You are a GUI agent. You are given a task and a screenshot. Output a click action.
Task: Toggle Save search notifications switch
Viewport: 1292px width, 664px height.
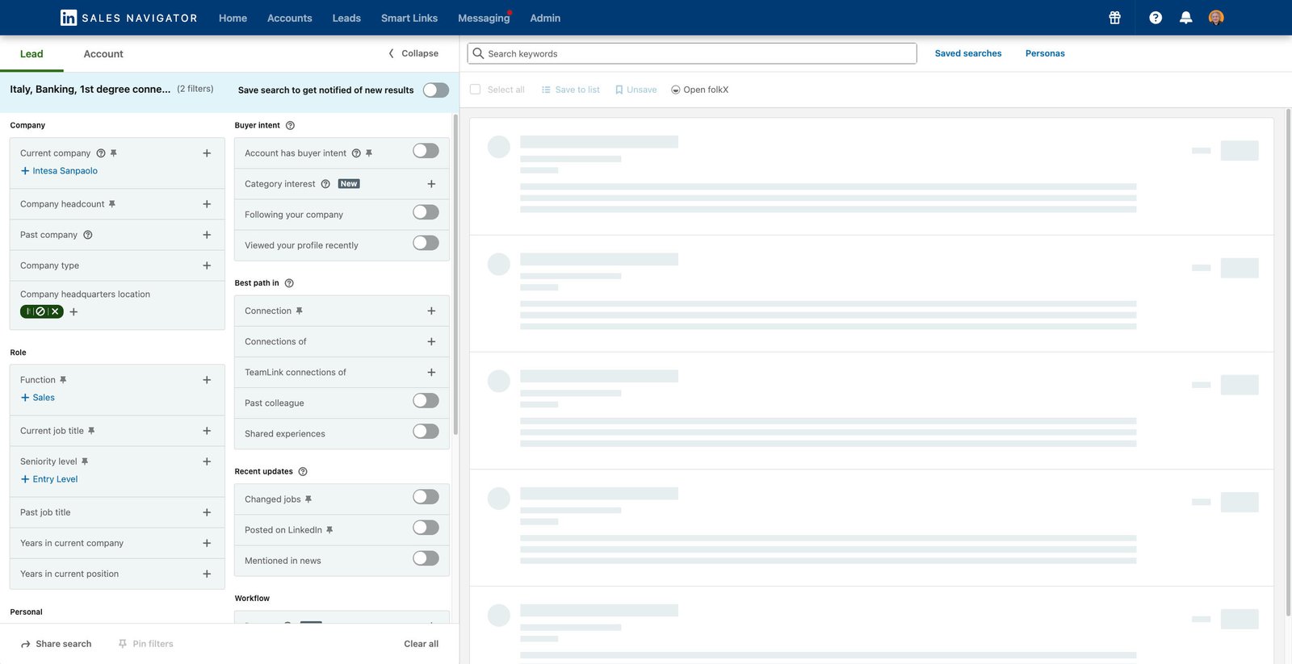(436, 90)
